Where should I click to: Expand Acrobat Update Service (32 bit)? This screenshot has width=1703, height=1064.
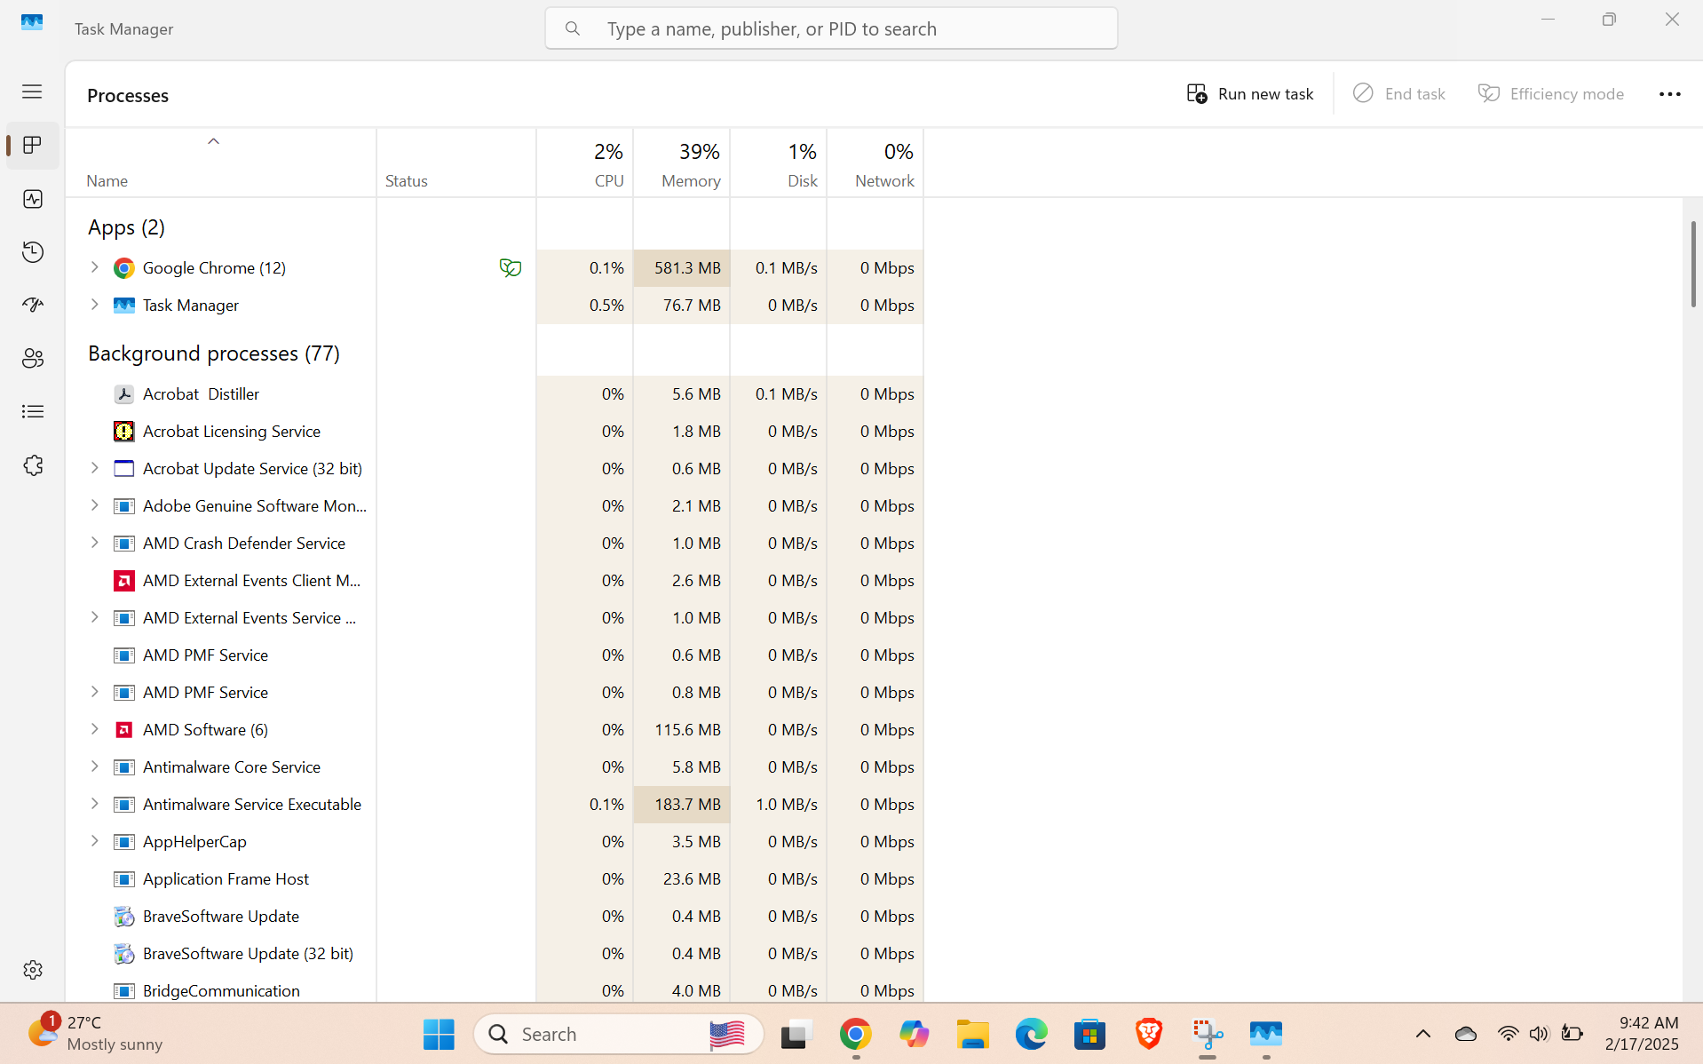(95, 468)
